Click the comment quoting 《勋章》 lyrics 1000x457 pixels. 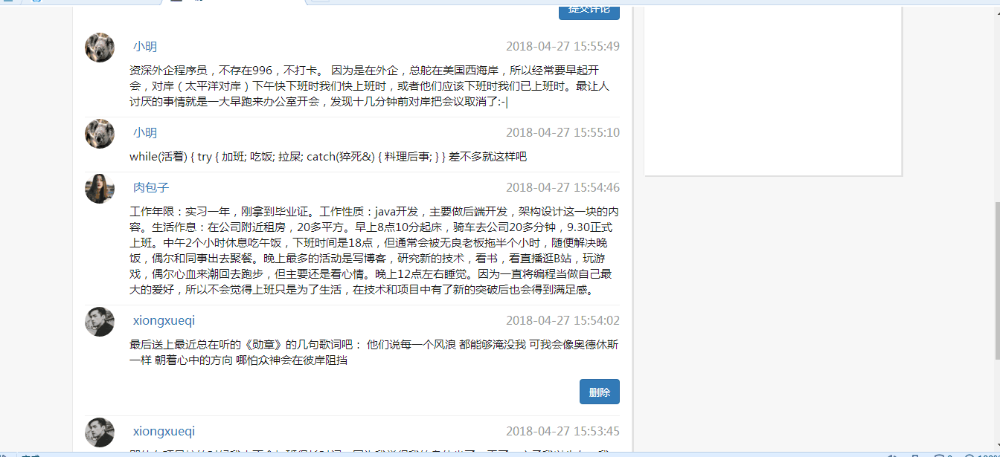click(374, 352)
